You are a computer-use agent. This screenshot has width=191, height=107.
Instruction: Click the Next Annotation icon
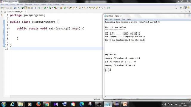coord(80,8)
